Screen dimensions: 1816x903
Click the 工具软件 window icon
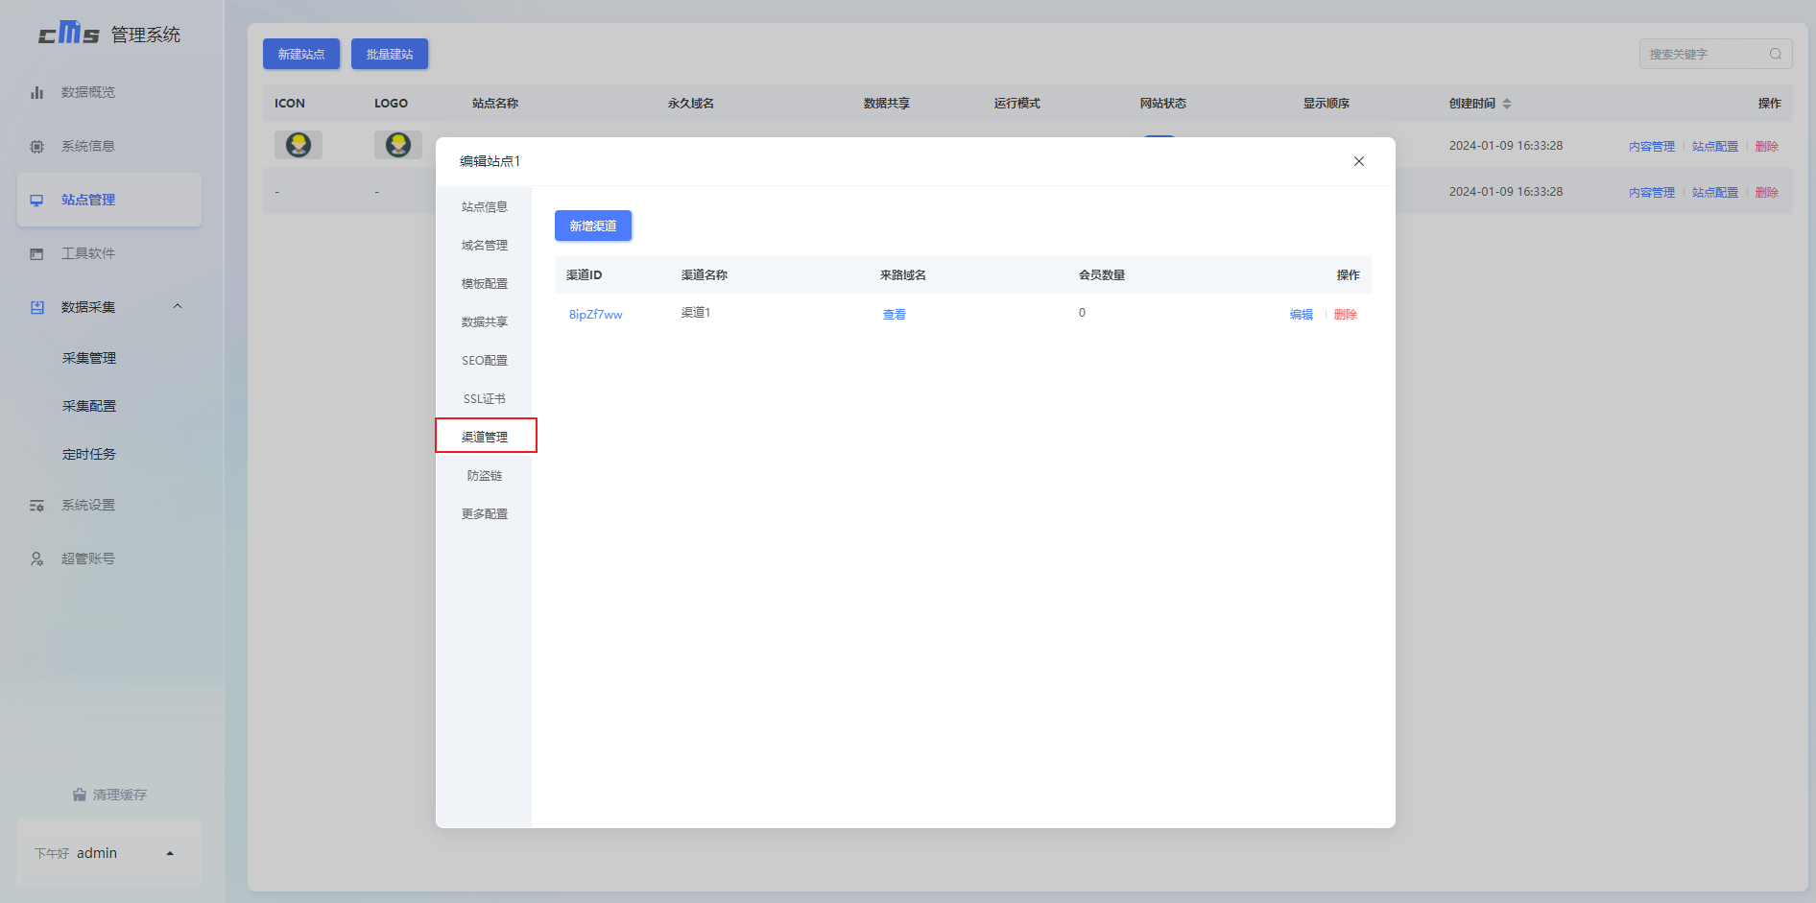tap(36, 254)
